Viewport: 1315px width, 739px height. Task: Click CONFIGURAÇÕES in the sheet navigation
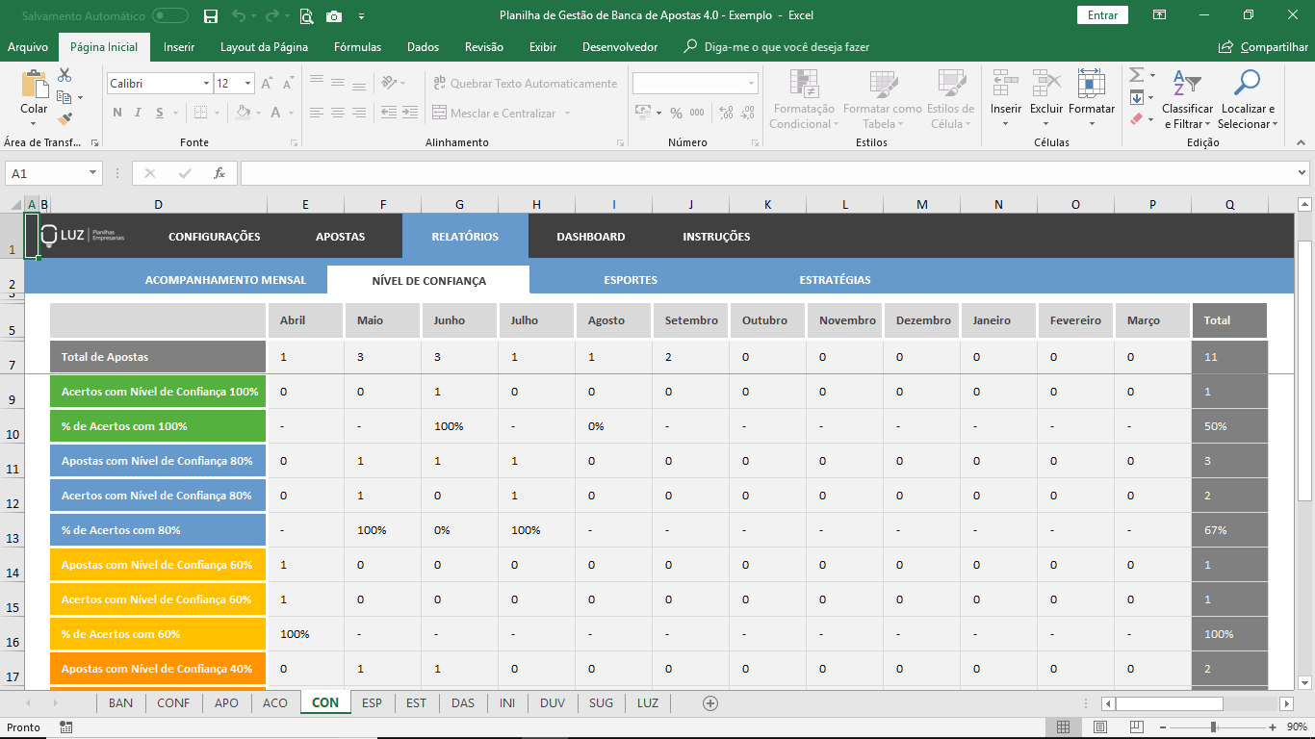click(x=215, y=237)
